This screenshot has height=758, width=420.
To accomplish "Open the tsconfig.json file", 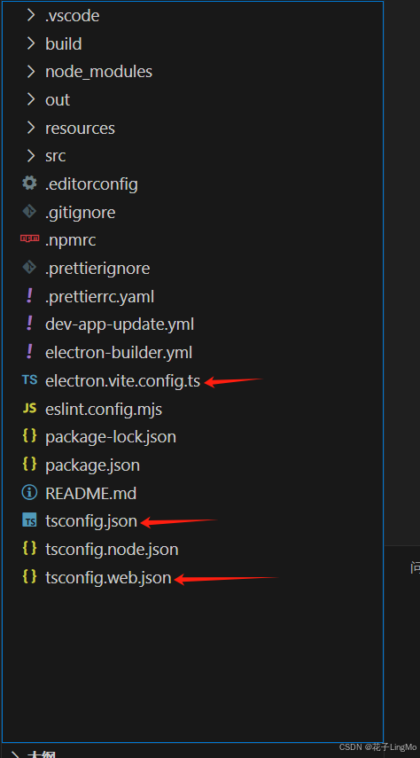I will 91,521.
